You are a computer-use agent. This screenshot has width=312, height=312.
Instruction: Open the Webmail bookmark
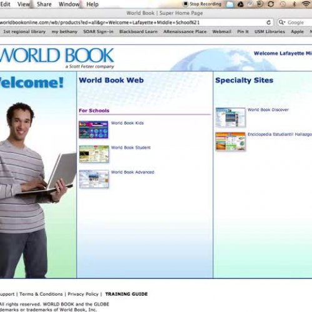(x=222, y=32)
